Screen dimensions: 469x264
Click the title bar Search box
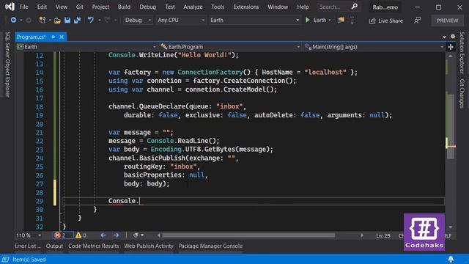(x=339, y=7)
